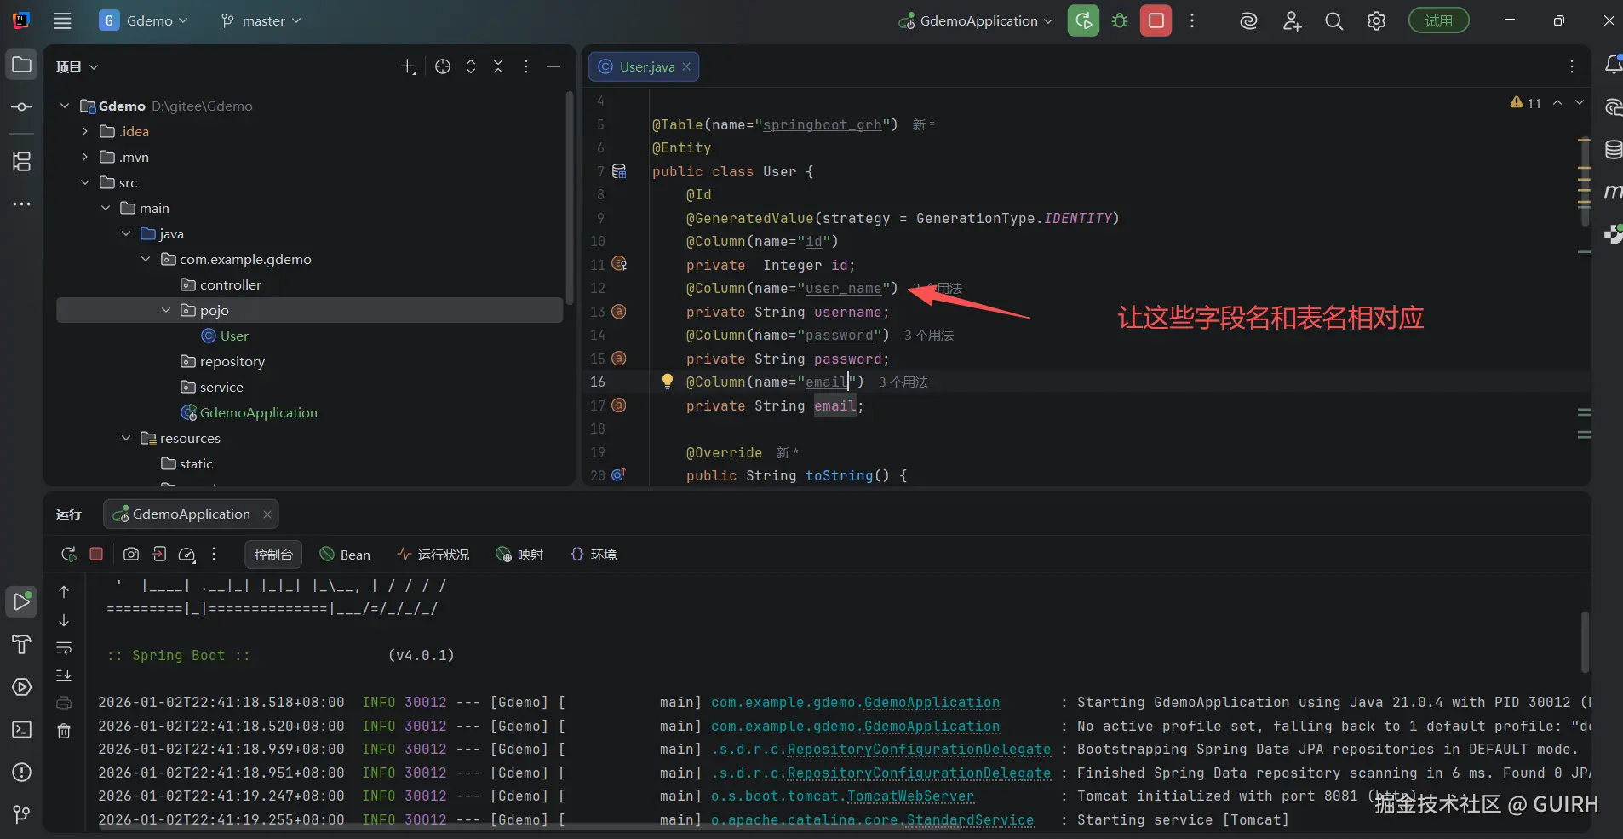
Task: Open the Database tool window on right bar
Action: 1612,150
